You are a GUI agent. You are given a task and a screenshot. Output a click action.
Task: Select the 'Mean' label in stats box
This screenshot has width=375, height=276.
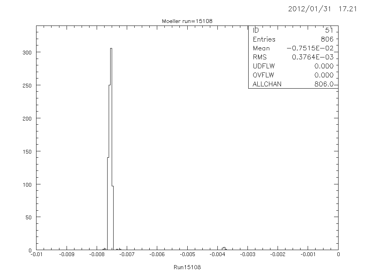point(261,48)
